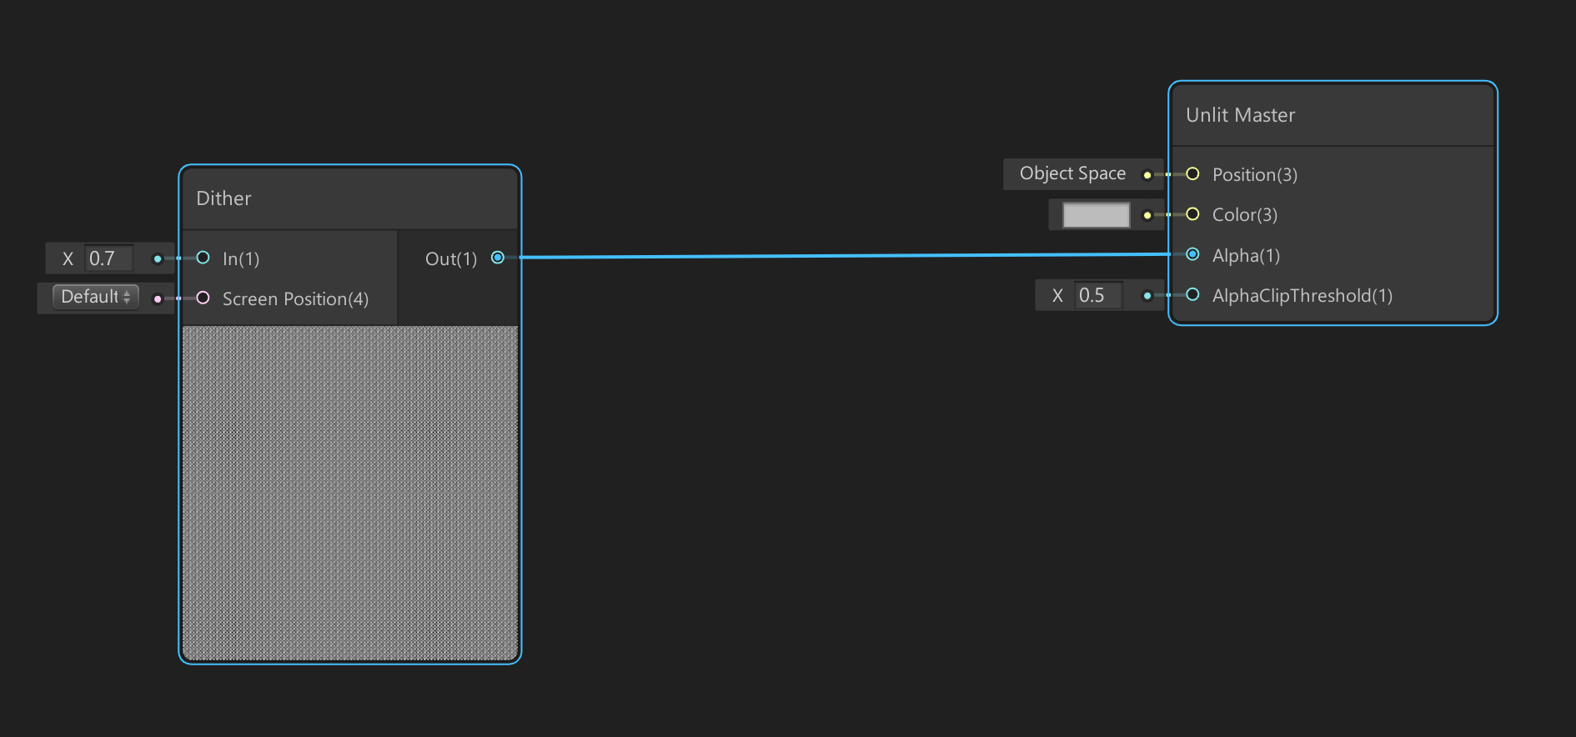Click the connected Alpha(1) input port
Image resolution: width=1576 pixels, height=737 pixels.
point(1192,254)
